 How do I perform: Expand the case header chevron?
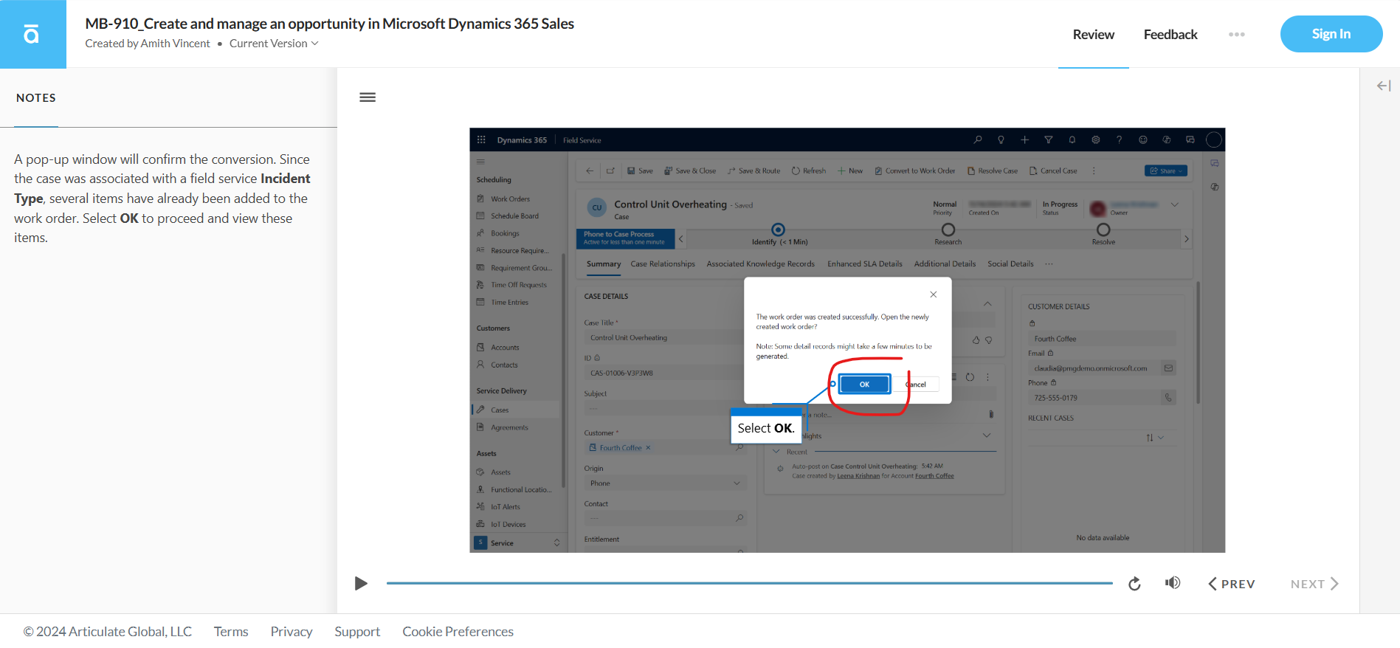coord(1175,204)
